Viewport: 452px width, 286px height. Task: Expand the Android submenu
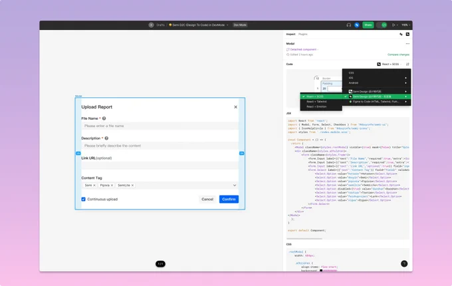[376, 83]
